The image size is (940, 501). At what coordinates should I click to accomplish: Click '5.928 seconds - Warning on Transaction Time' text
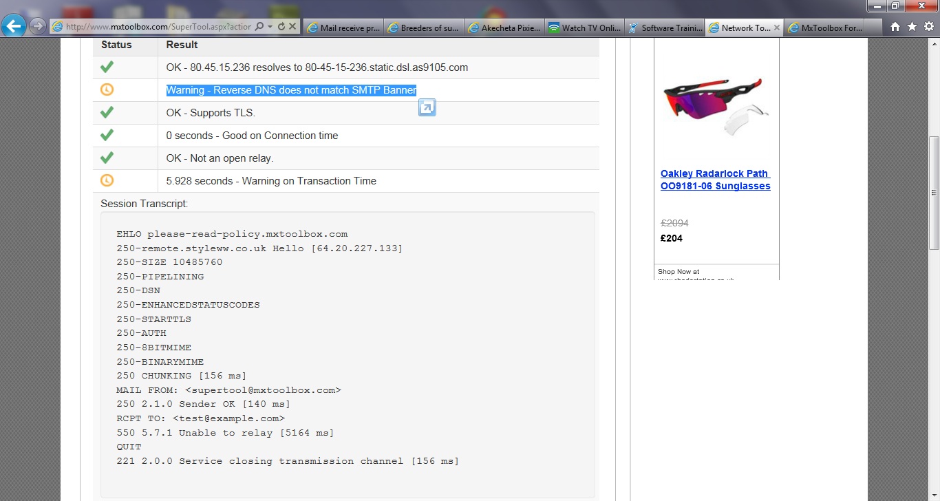(x=271, y=181)
